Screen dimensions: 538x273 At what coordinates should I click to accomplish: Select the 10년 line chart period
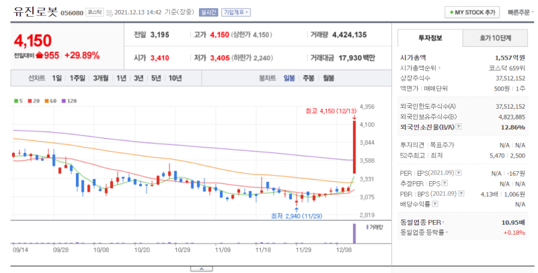click(175, 78)
